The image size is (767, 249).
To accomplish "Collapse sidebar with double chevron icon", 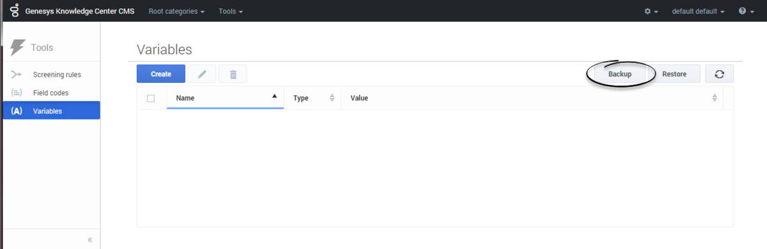I will coord(90,239).
